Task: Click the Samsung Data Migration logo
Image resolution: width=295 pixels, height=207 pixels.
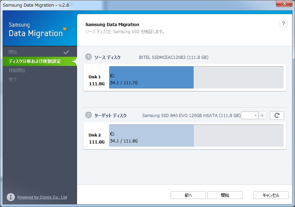Action: (x=37, y=30)
